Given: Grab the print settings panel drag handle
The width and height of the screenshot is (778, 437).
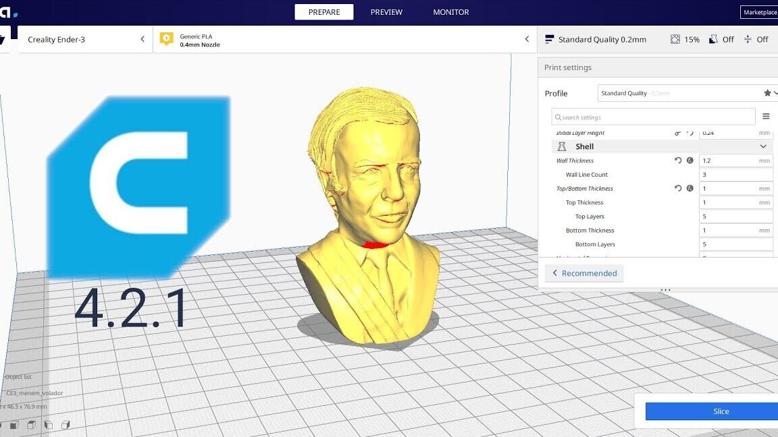Looking at the screenshot, I should click(x=665, y=290).
